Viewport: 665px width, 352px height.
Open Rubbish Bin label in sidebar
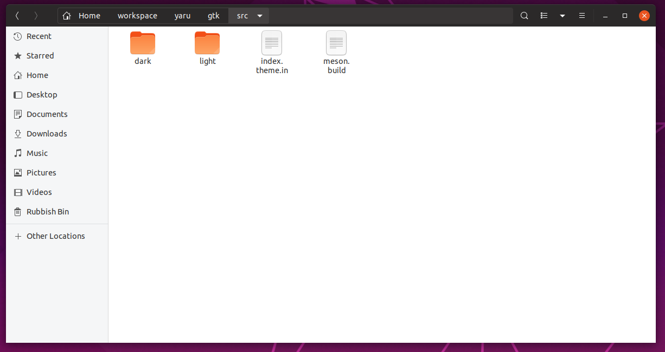point(48,212)
